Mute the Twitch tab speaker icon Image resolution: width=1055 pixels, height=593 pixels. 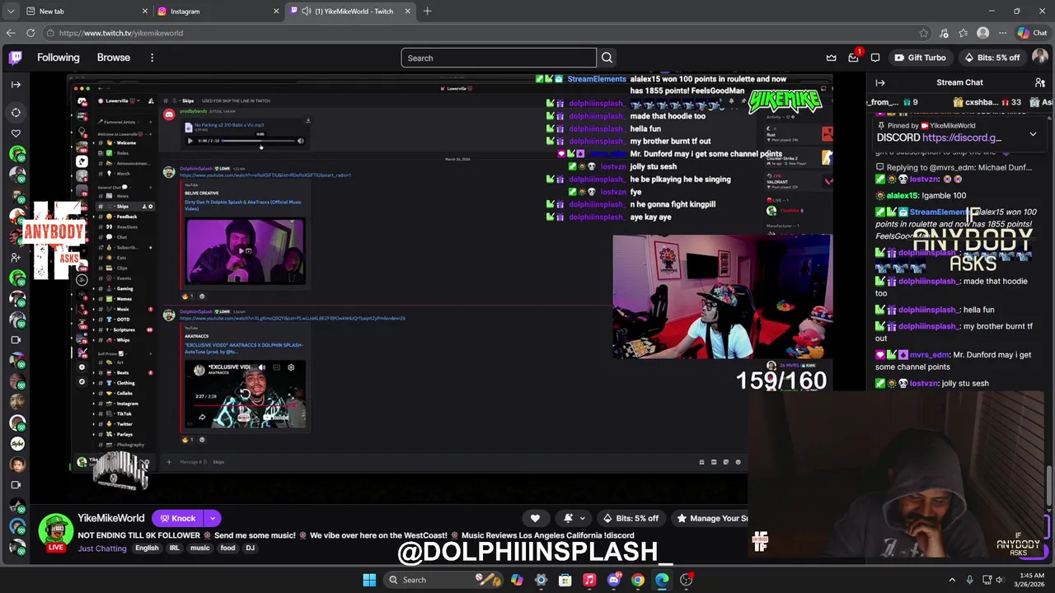coord(307,12)
